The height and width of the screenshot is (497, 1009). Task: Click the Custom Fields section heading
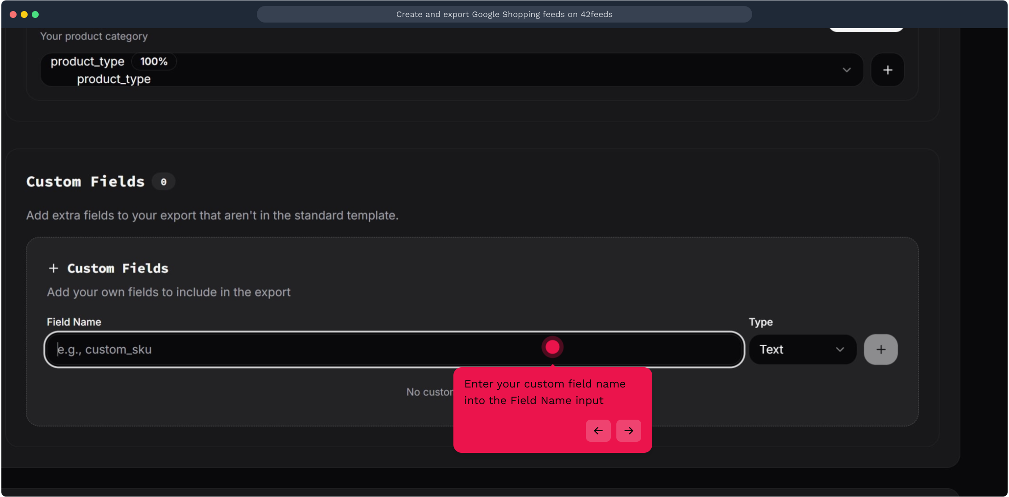coord(85,182)
